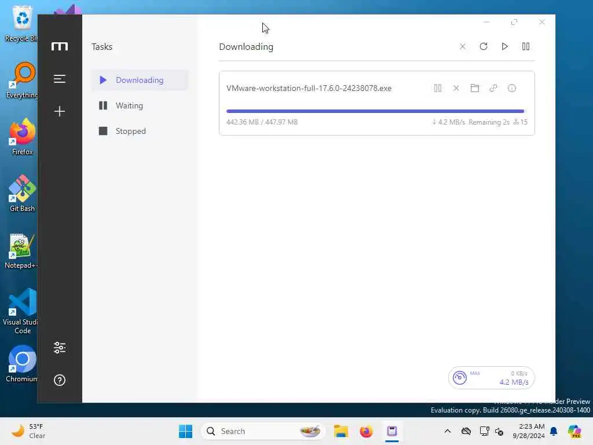This screenshot has height=445, width=593.
Task: Select the Firefox desktop shortcut
Action: click(x=22, y=136)
